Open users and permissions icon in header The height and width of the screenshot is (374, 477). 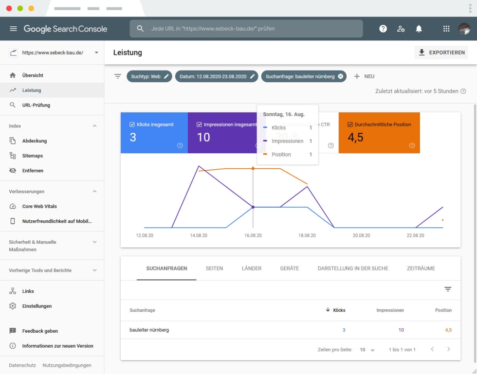click(x=401, y=29)
